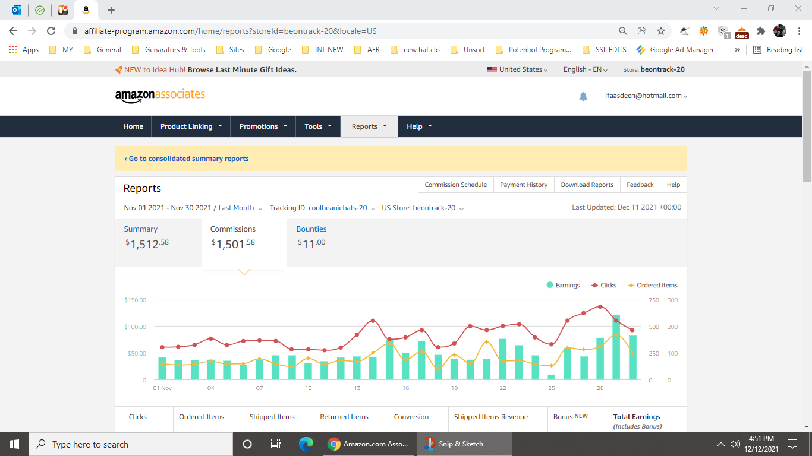Toggle Clicks series in chart legend

click(603, 286)
